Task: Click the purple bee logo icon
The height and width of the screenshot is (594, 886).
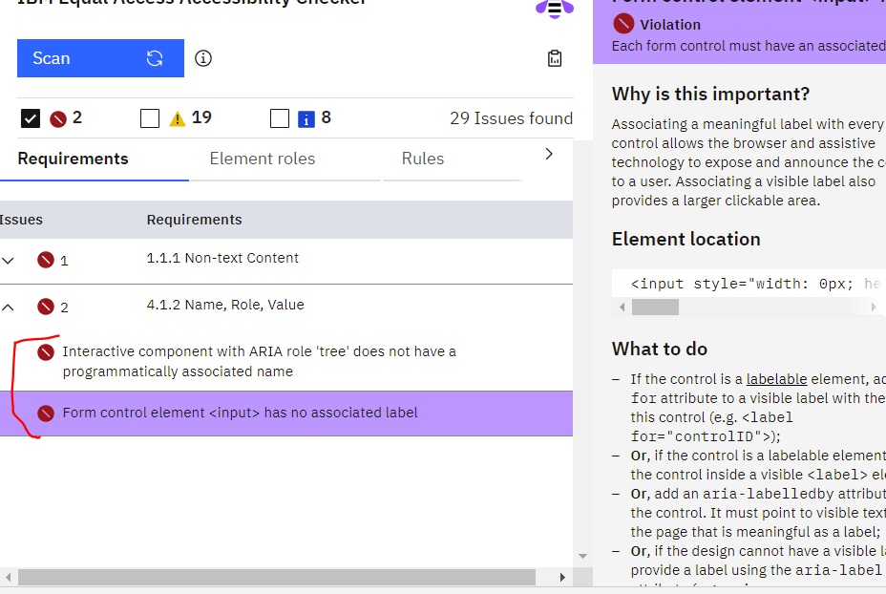Action: (555, 9)
